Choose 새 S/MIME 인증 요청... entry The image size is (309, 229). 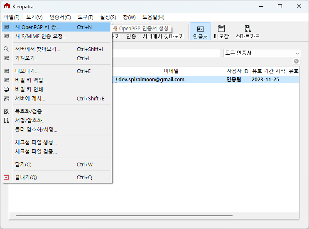[56, 36]
